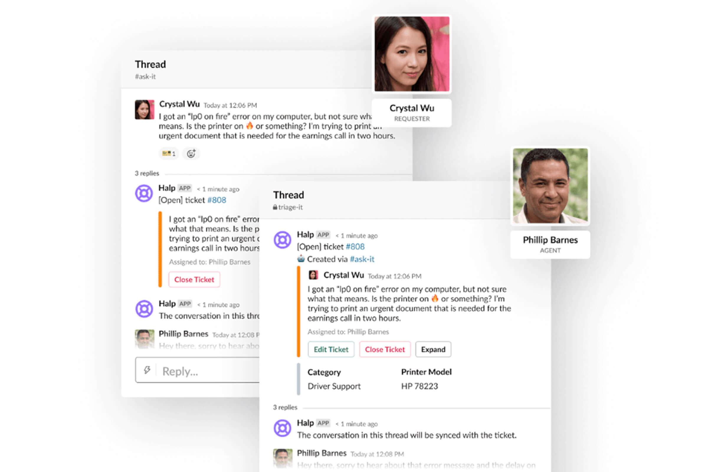The image size is (708, 472).
Task: Click the Halp app avatar in triage-it thread
Action: click(x=282, y=240)
